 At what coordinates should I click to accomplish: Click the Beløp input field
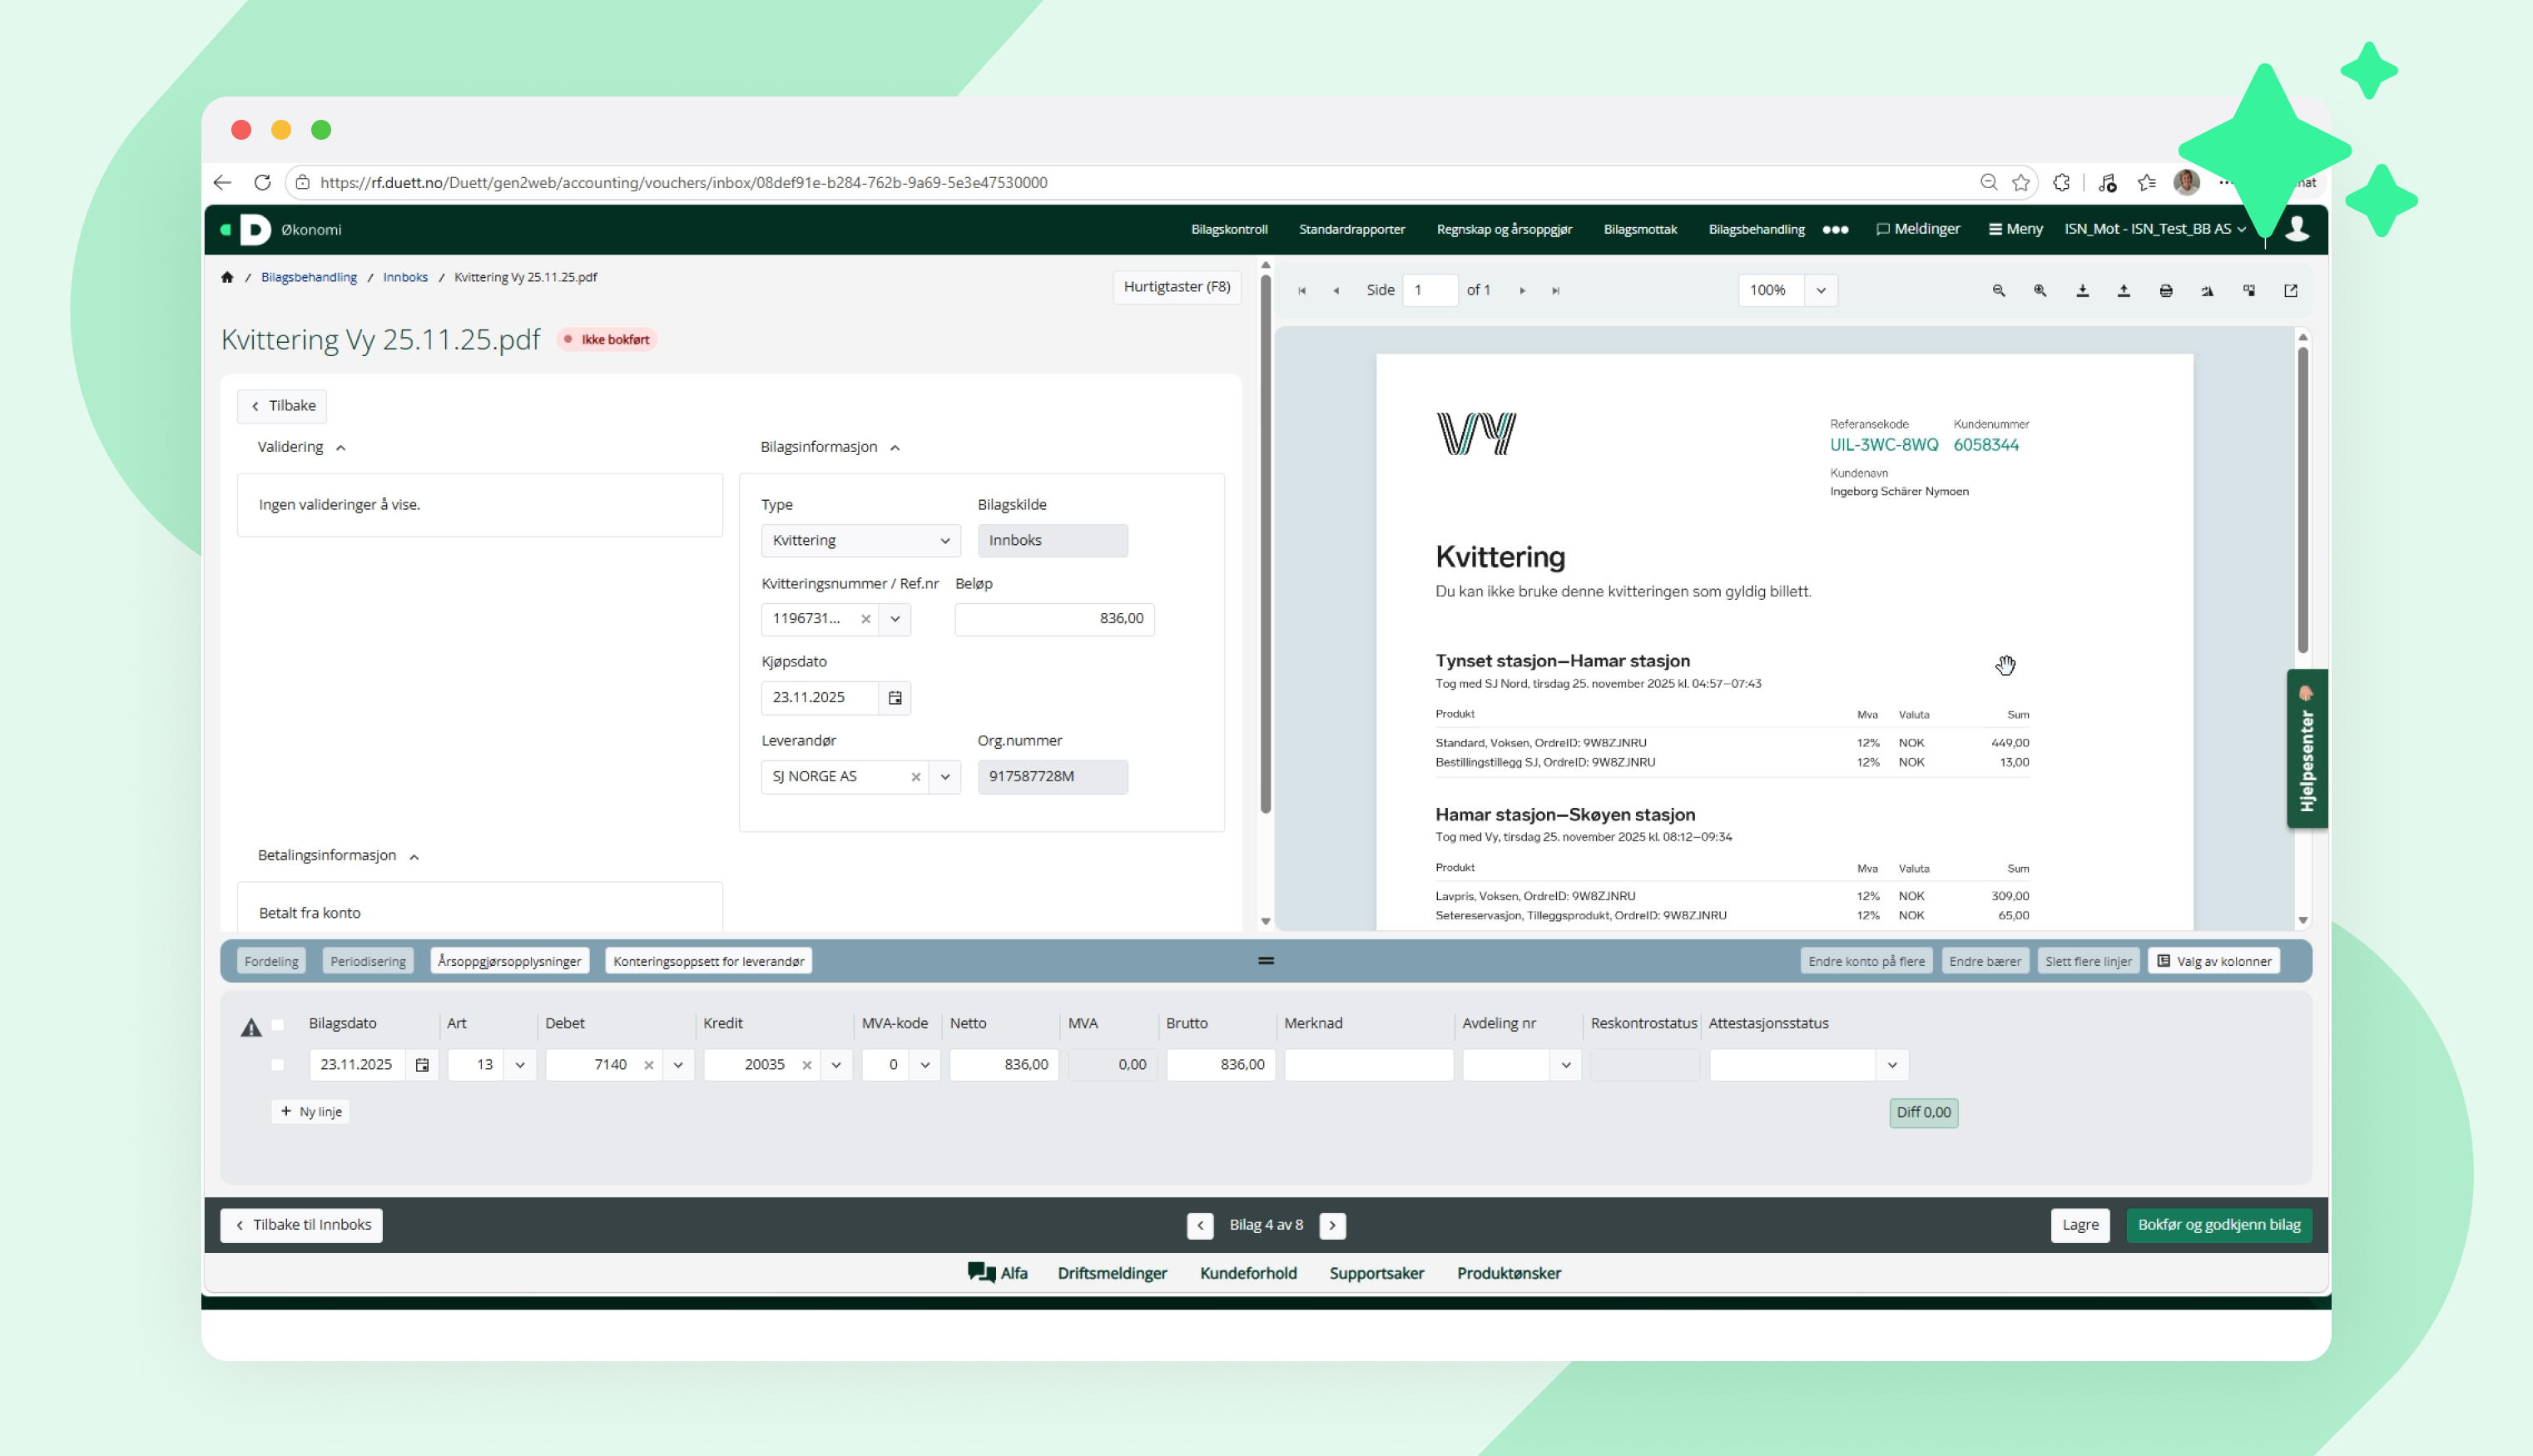point(1055,619)
